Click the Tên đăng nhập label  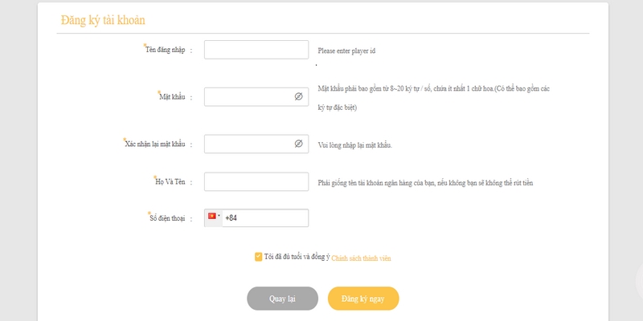click(x=166, y=50)
